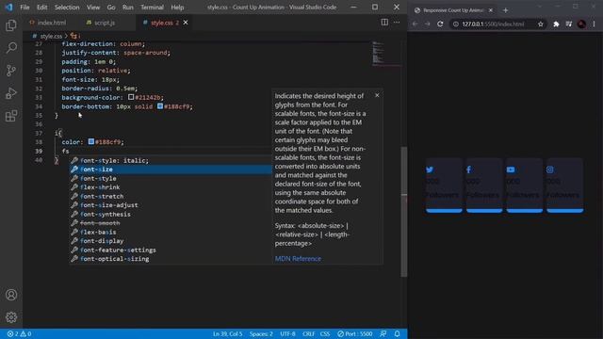Open the browser extensions puzzle icon
Image resolution: width=603 pixels, height=339 pixels.
(x=556, y=24)
